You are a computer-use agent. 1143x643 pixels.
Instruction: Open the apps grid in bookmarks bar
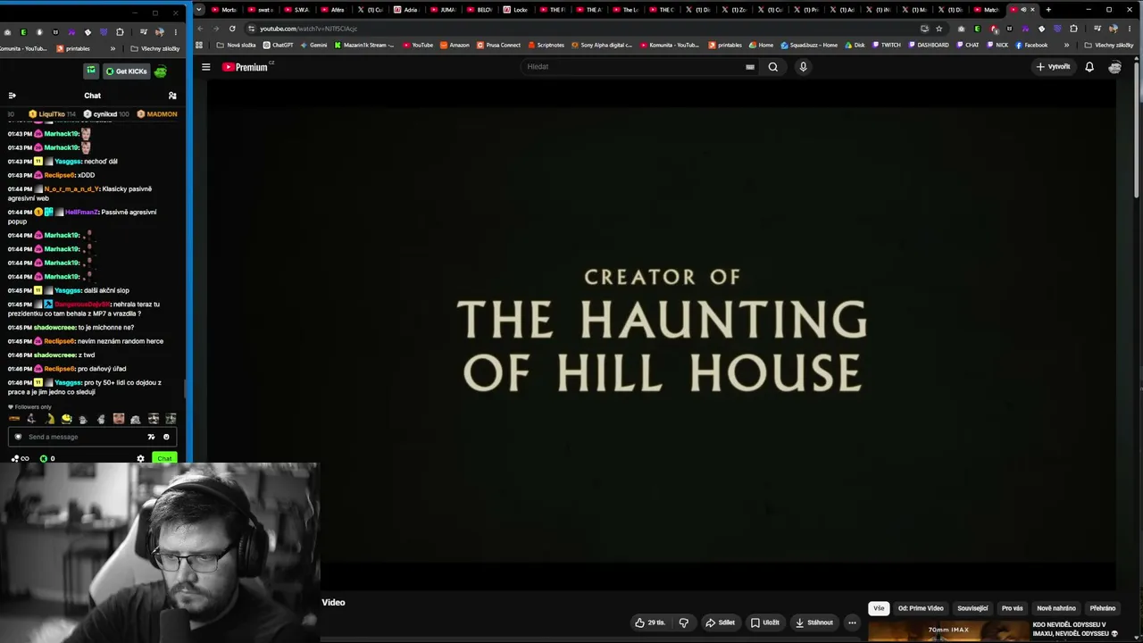(x=199, y=45)
